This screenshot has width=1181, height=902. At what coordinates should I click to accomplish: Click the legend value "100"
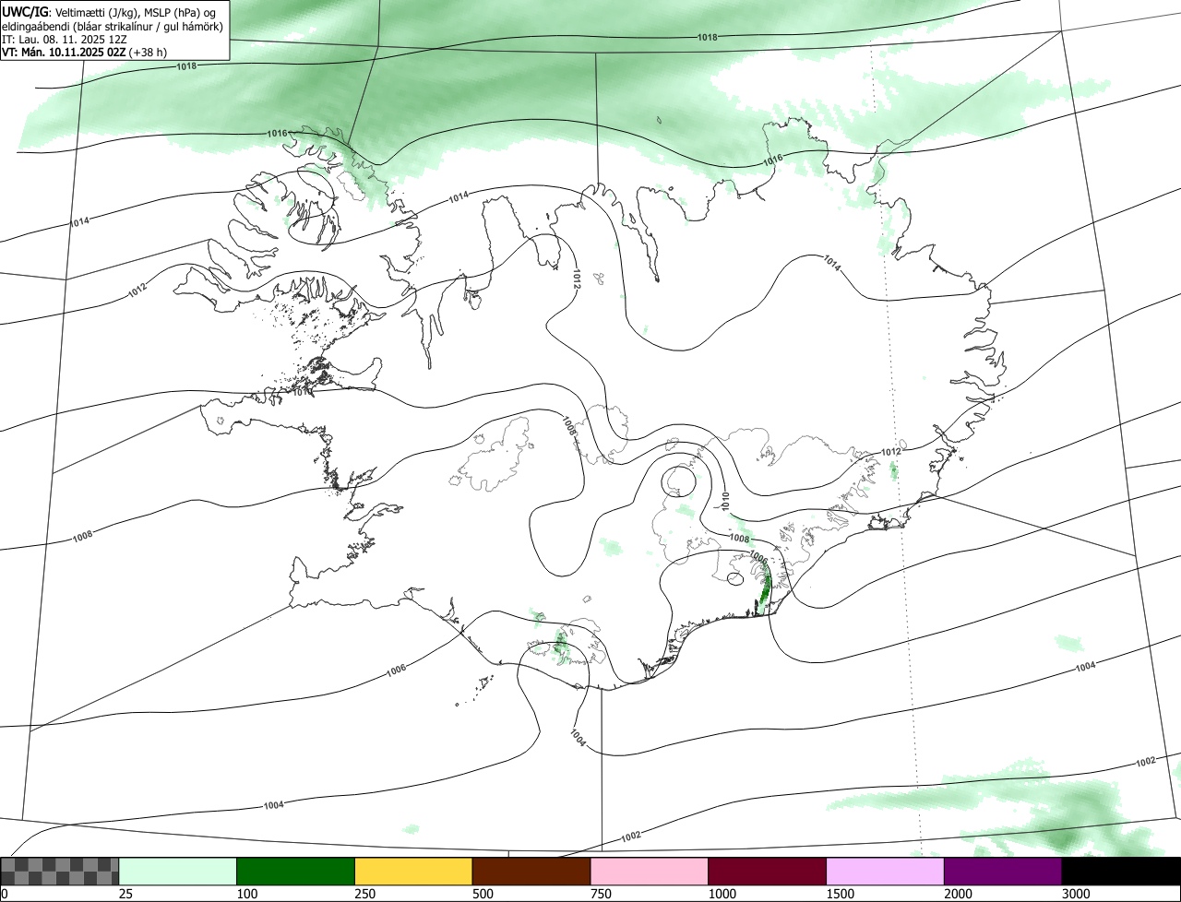(x=246, y=894)
